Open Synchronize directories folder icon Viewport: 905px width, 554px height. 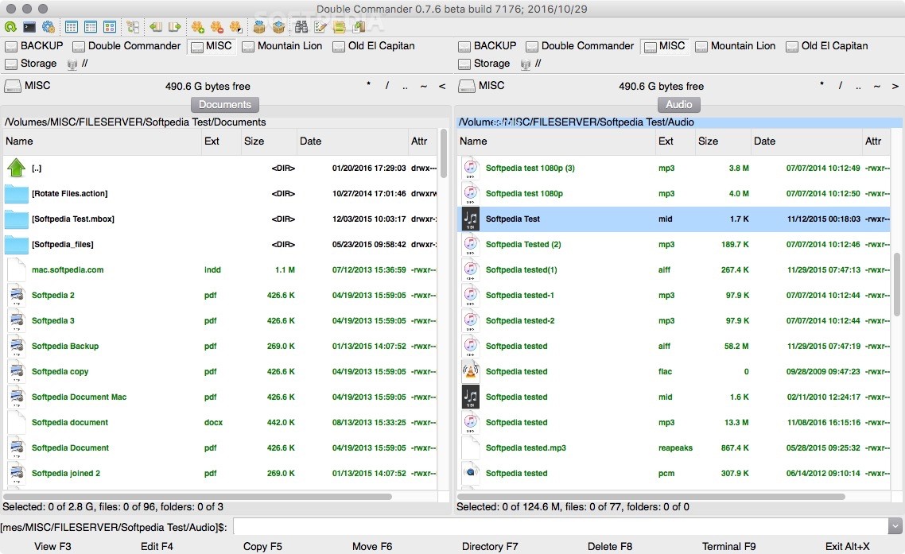tap(340, 26)
